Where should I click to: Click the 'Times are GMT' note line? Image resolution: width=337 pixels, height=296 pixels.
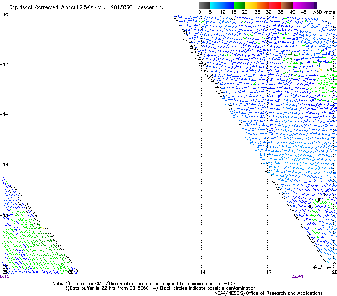(144, 284)
